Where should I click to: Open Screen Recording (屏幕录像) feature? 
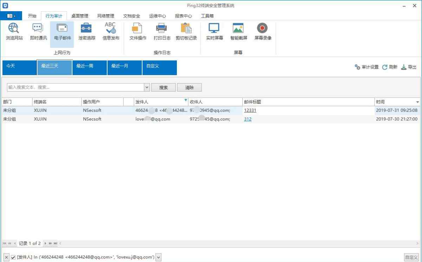(x=263, y=32)
